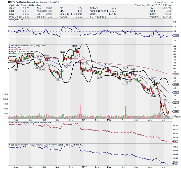Click the Cyclicals / Specialty Retailers heading
Image resolution: width=181 pixels, height=169 pixels.
[x=25, y=5]
